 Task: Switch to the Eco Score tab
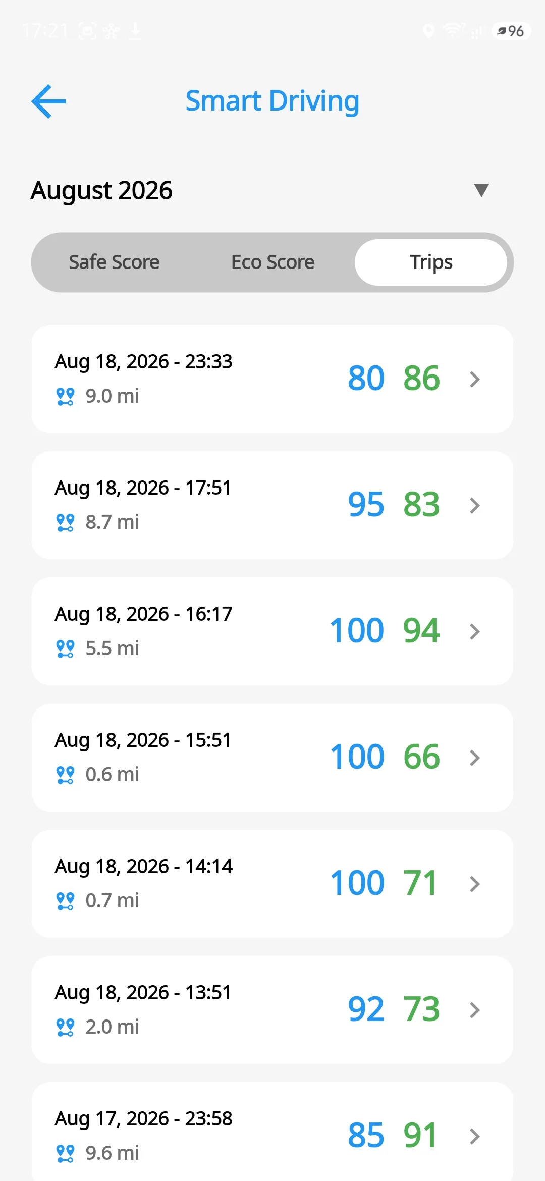point(272,262)
